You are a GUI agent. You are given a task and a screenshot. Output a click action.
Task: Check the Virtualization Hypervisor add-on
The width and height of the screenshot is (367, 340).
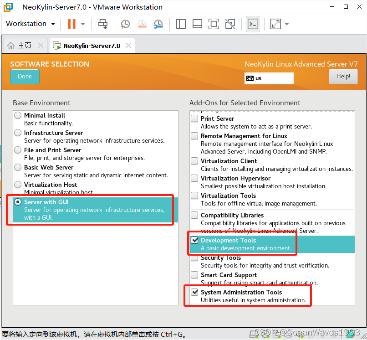(x=194, y=178)
